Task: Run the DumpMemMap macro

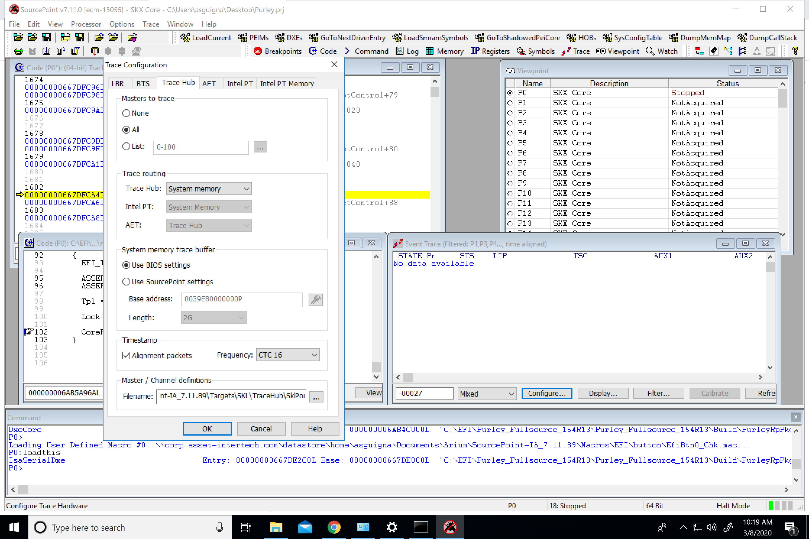Action: pyautogui.click(x=700, y=38)
